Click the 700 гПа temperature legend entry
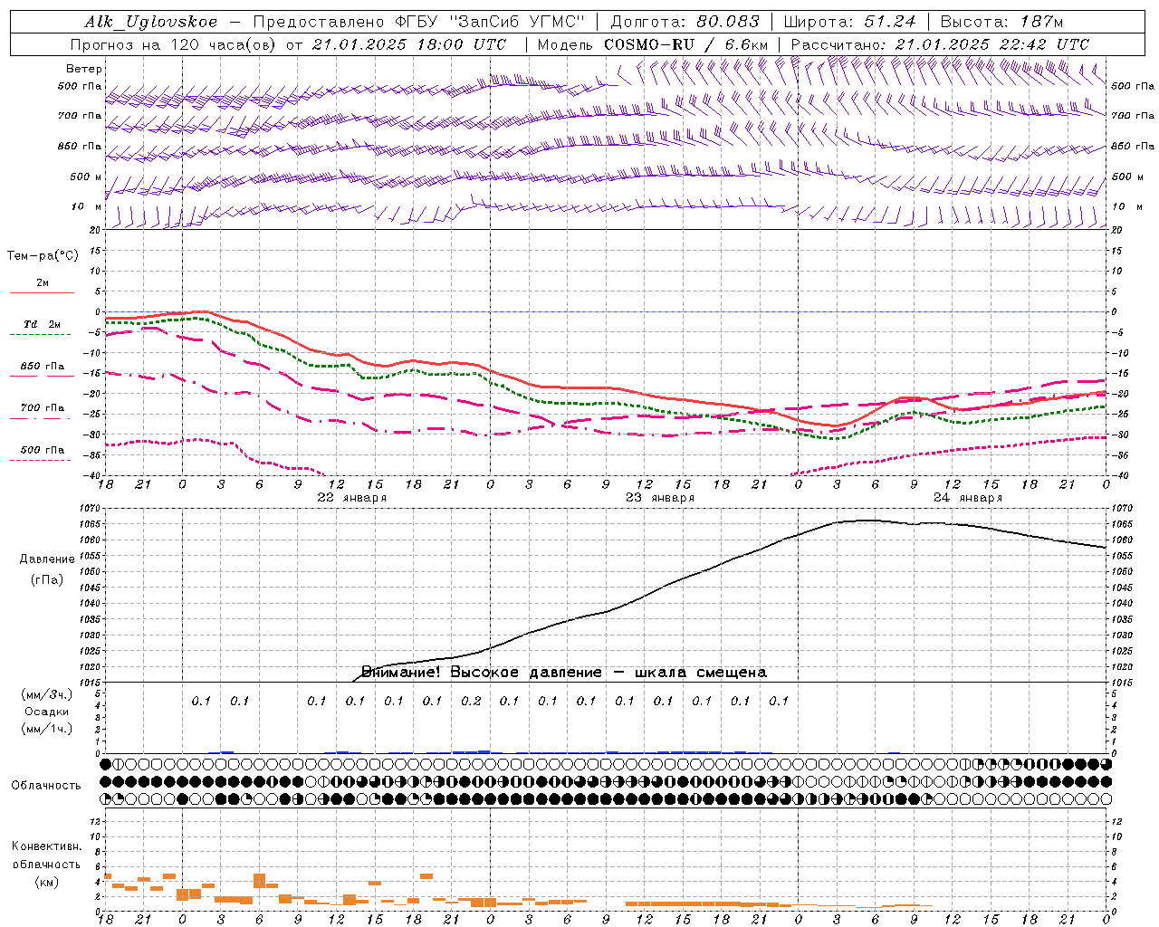The height and width of the screenshot is (927, 1159). pyautogui.click(x=43, y=408)
